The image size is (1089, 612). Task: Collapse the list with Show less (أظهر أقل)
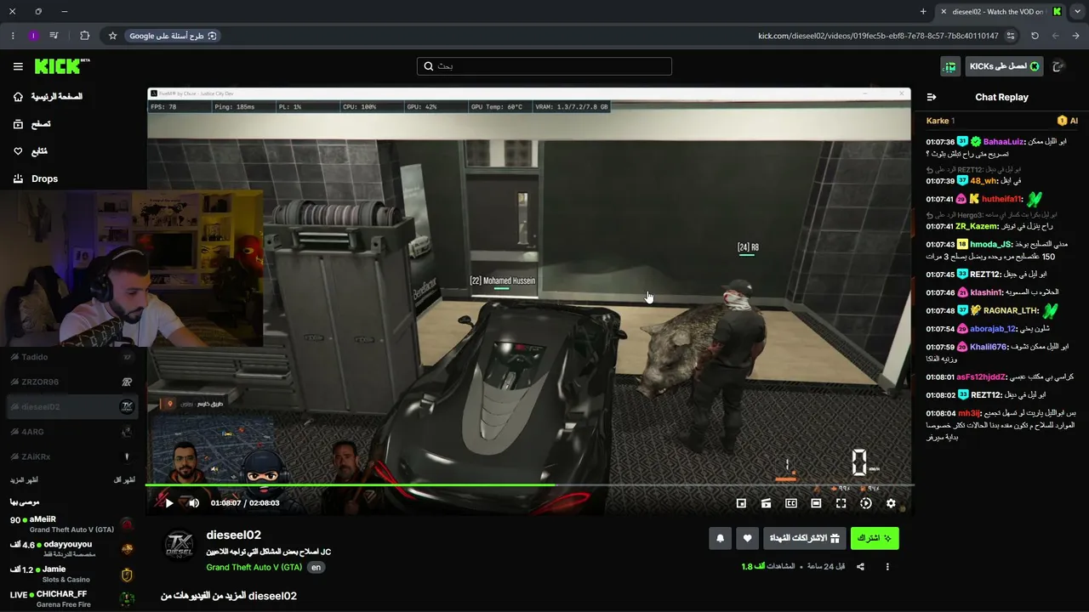124,480
